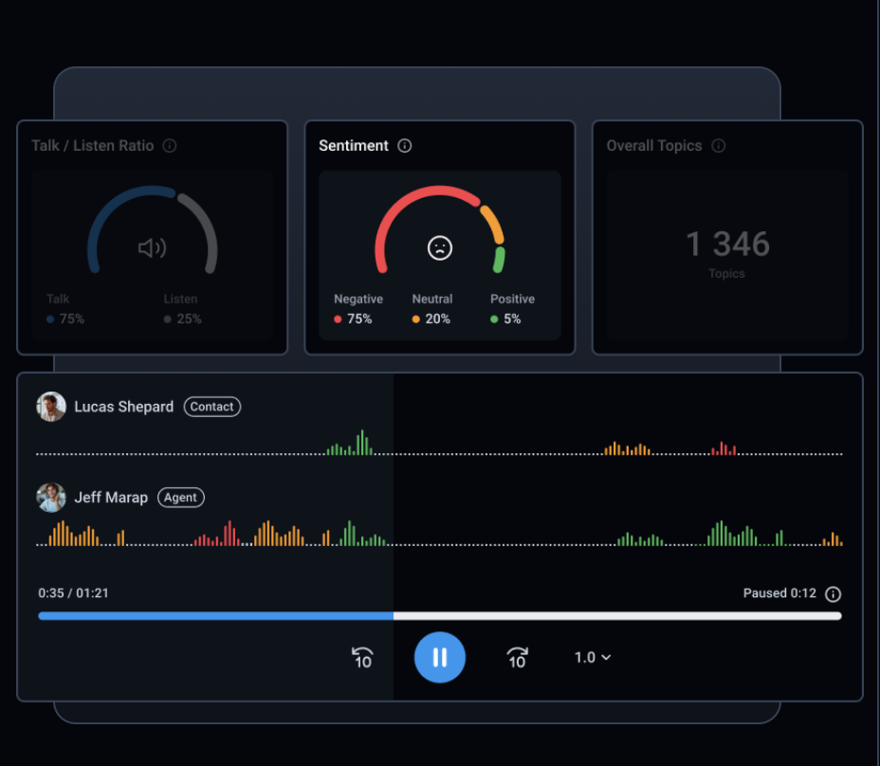Pause the call playback

tap(439, 657)
